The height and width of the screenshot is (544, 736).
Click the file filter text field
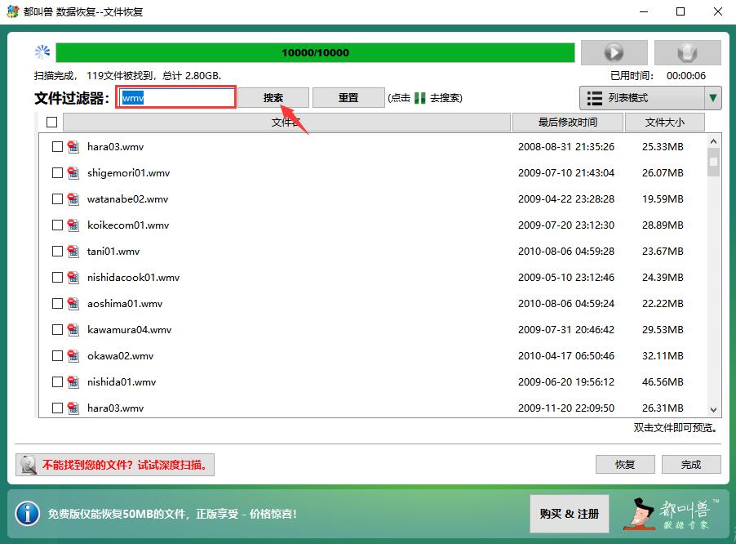(175, 98)
